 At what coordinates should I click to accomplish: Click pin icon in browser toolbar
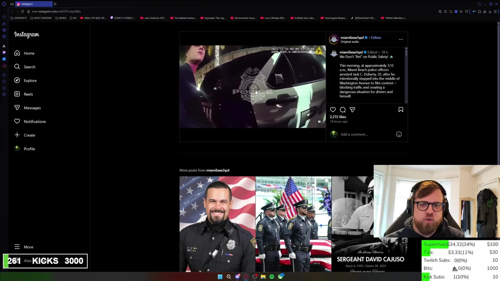coord(445,12)
